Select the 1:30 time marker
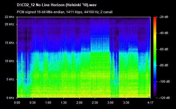 [64, 103]
